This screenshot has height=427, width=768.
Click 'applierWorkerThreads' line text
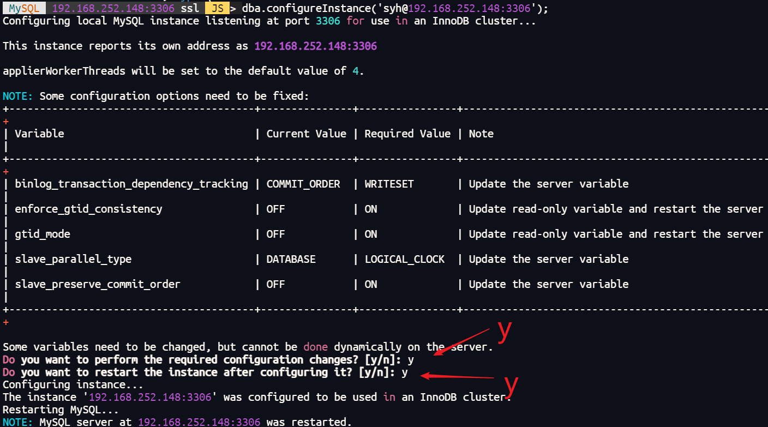tap(183, 71)
